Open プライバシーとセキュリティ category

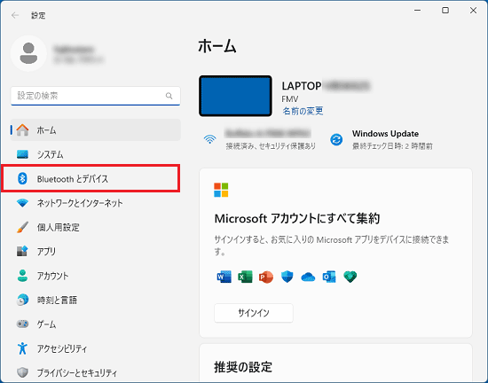(96, 372)
